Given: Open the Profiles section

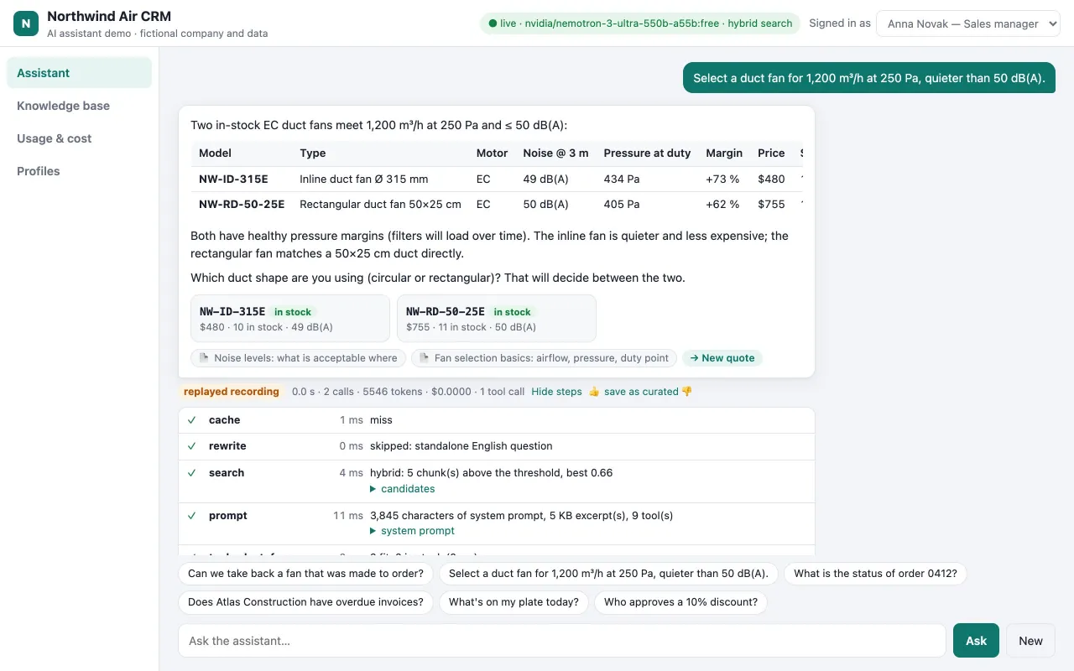Looking at the screenshot, I should pos(79,171).
